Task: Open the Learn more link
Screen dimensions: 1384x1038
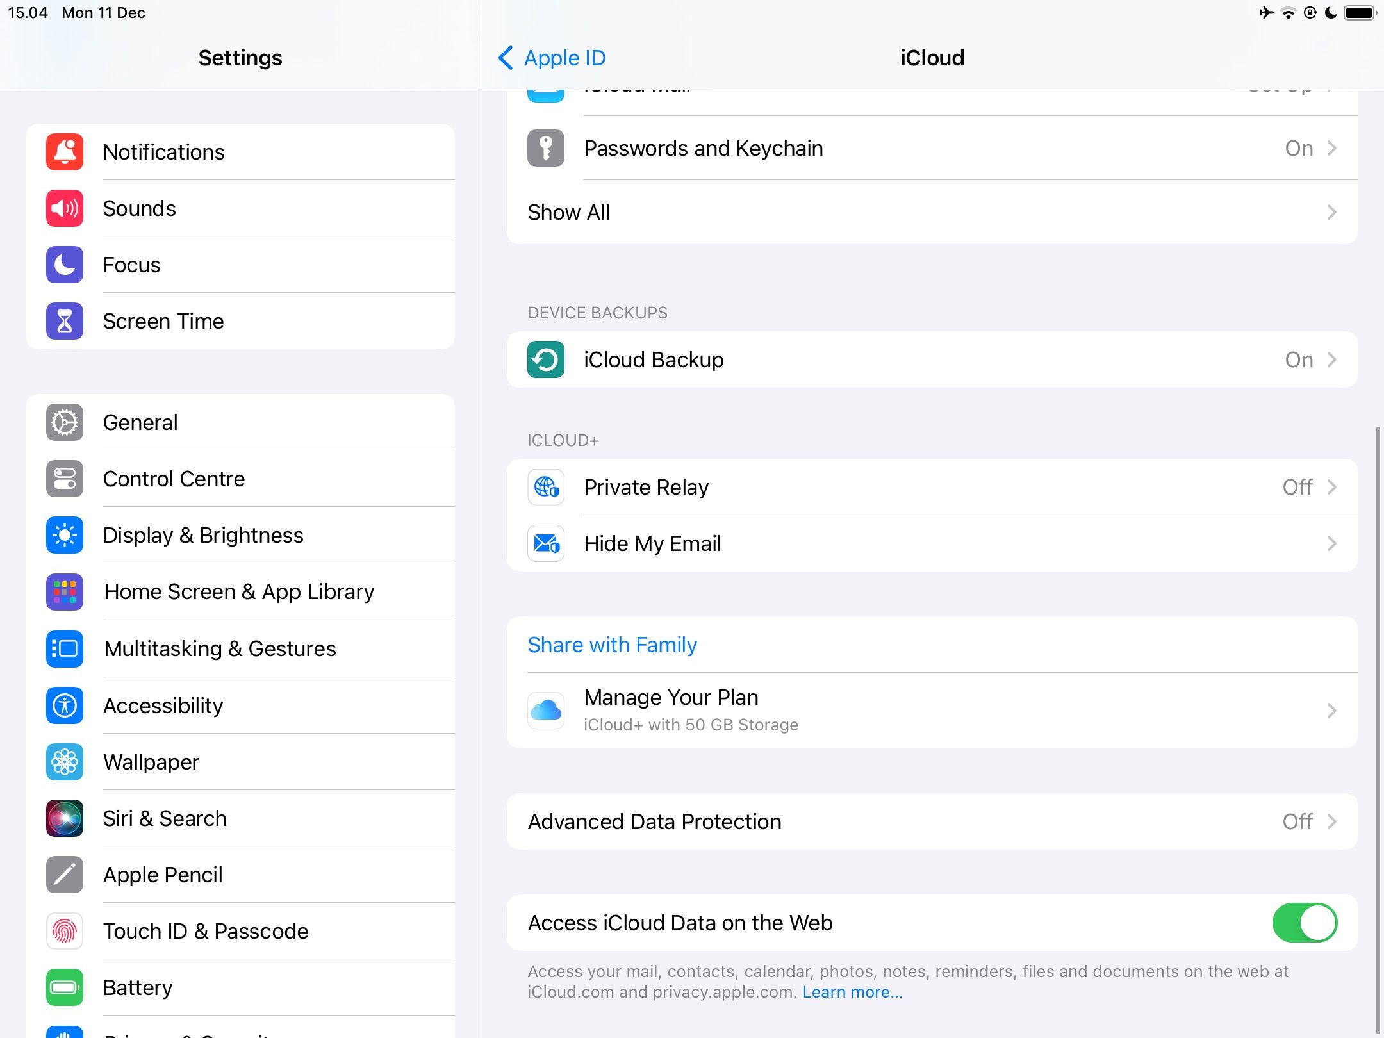Action: 852,991
